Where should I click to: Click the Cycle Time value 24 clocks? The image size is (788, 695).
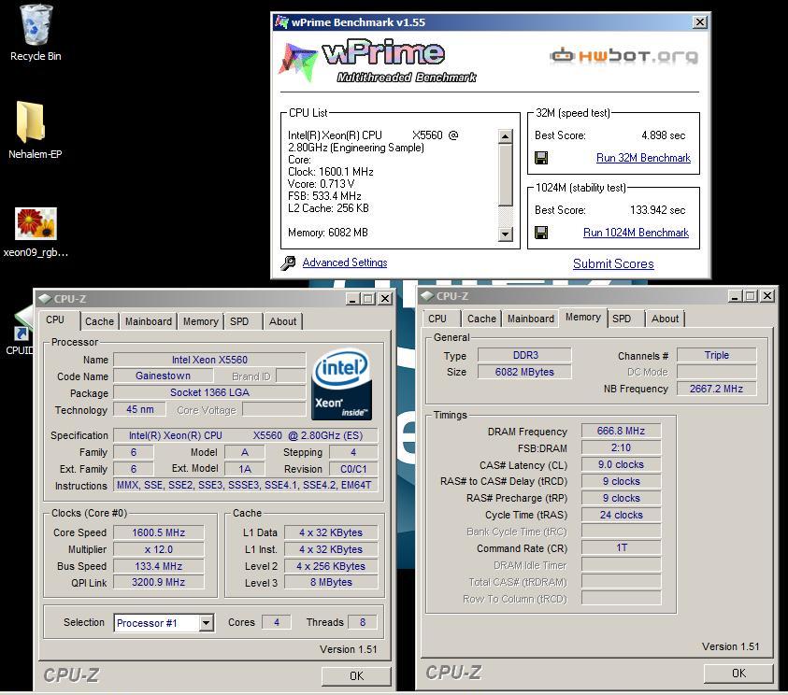pyautogui.click(x=621, y=515)
